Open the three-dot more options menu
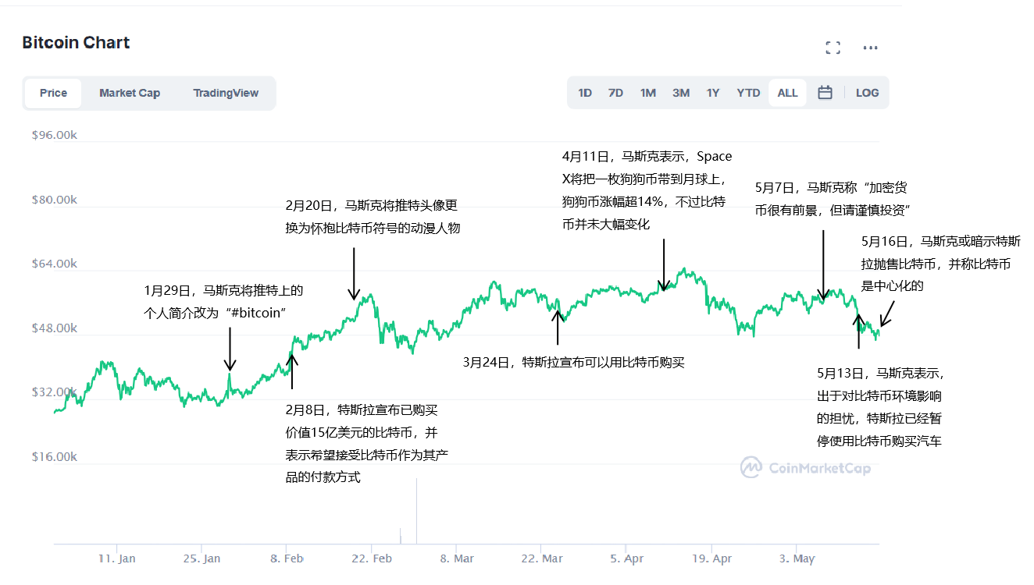This screenshot has height=585, width=1034. coord(870,48)
